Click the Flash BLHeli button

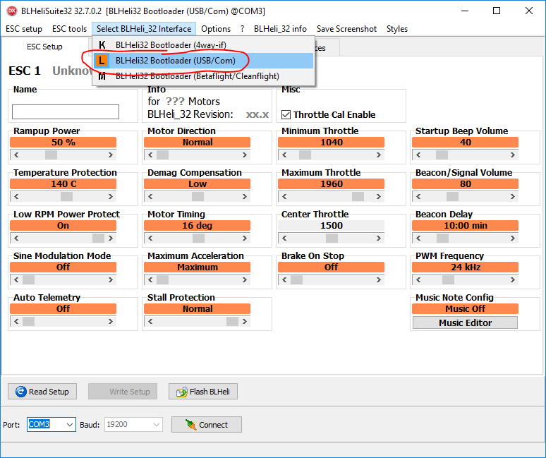coord(203,392)
